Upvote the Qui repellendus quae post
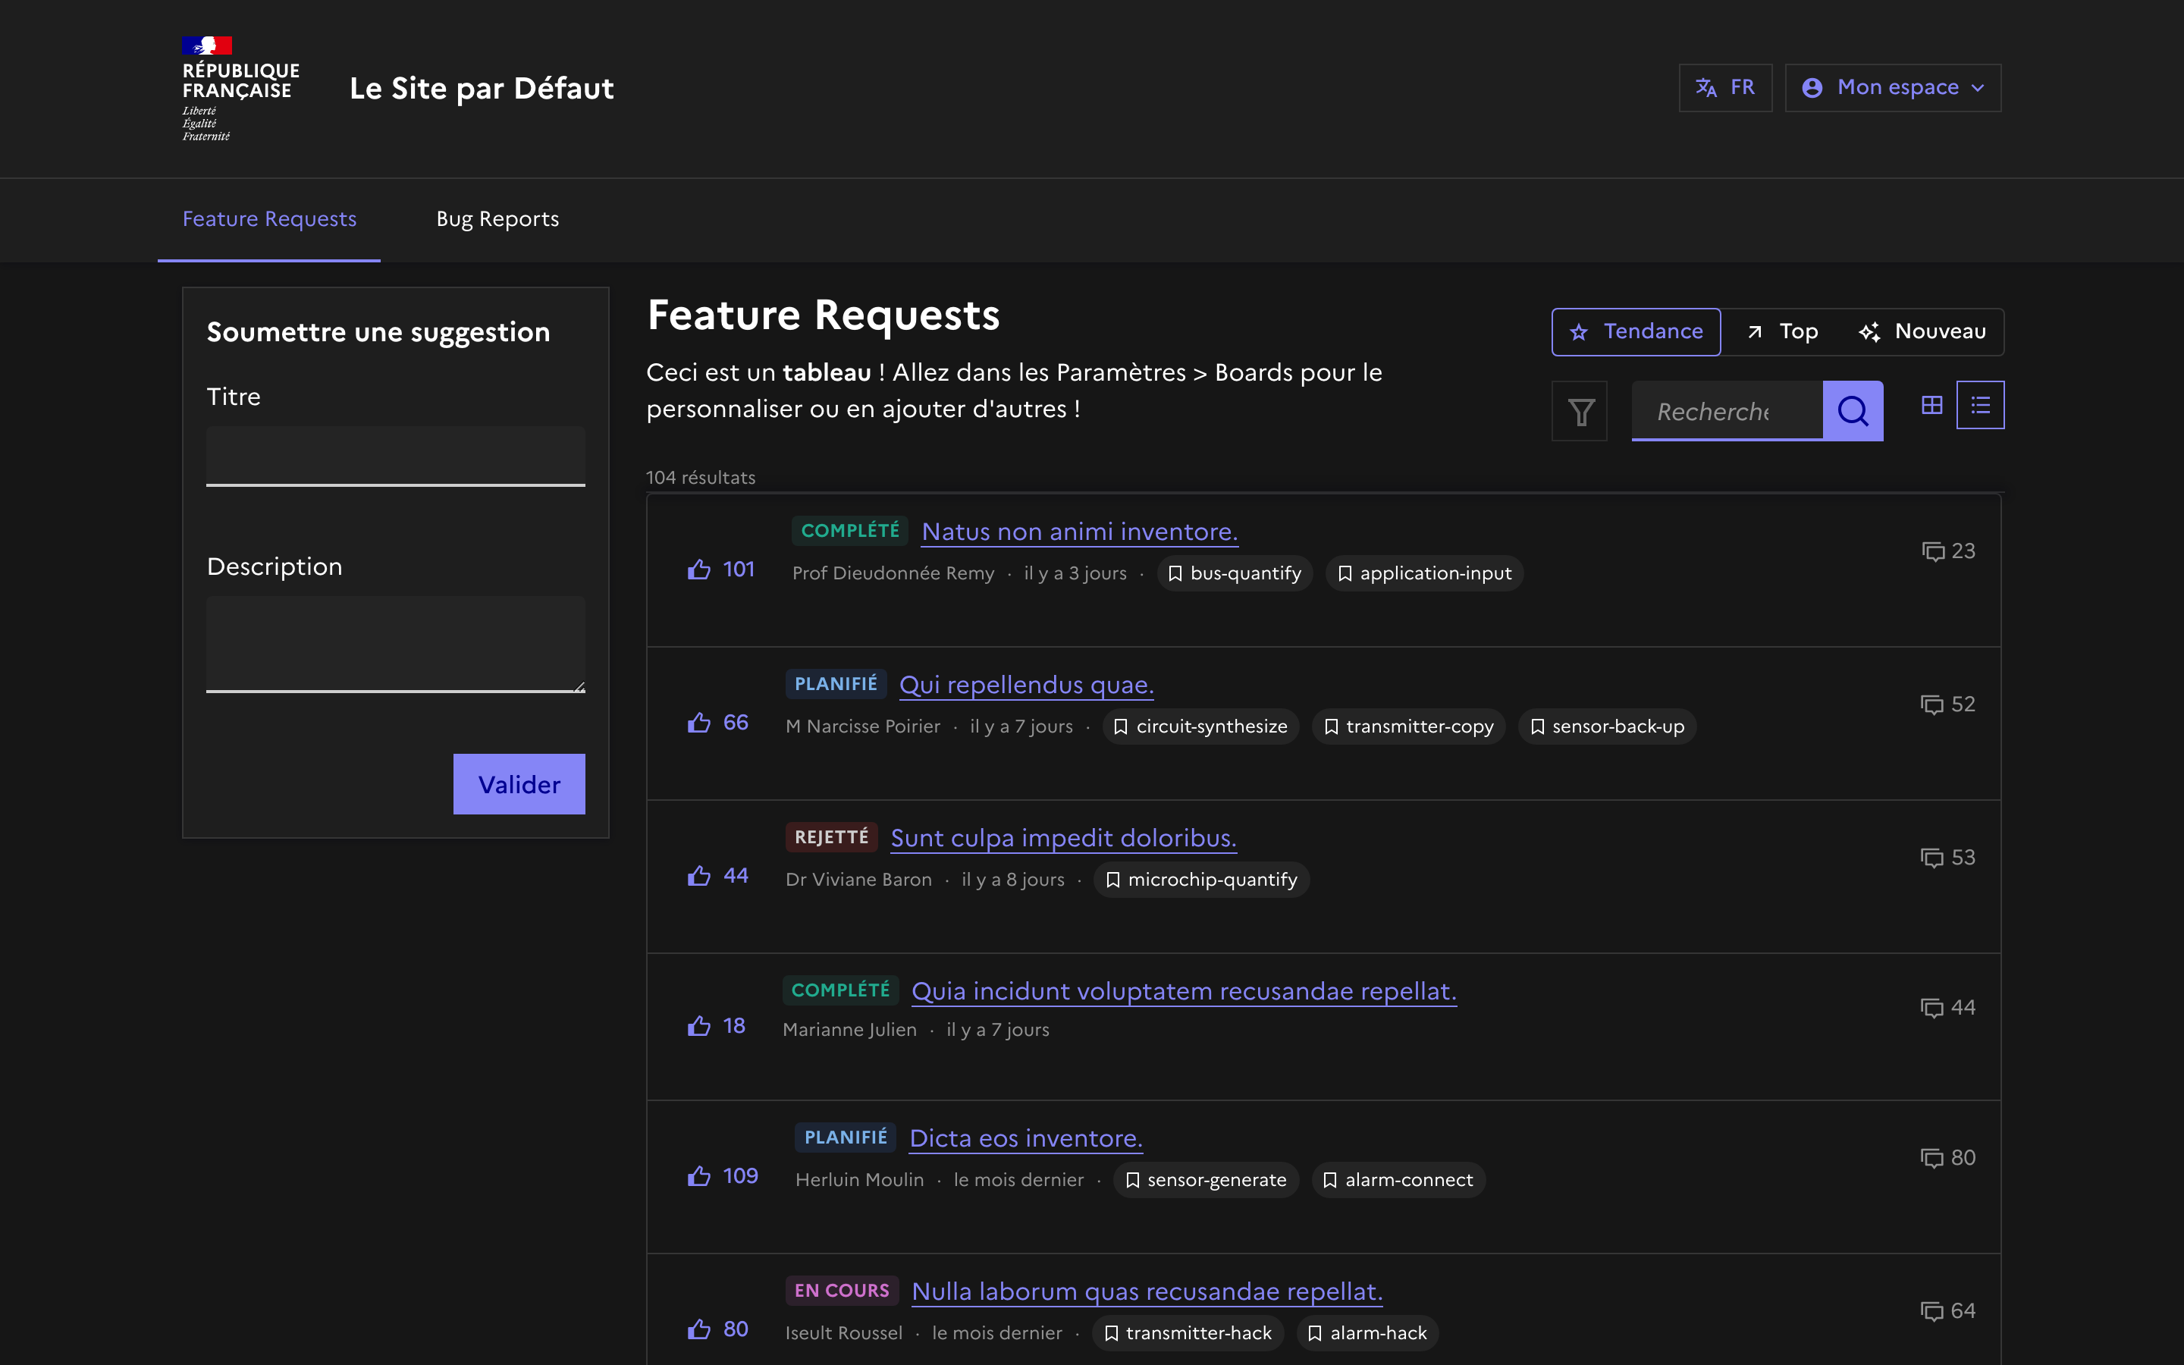This screenshot has height=1365, width=2184. 699,722
